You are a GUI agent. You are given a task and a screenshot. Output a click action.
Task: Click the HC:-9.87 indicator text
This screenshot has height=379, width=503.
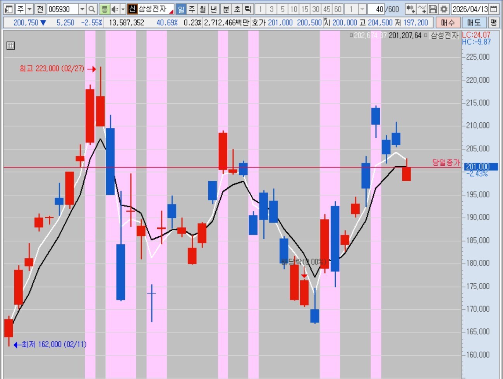coord(476,42)
